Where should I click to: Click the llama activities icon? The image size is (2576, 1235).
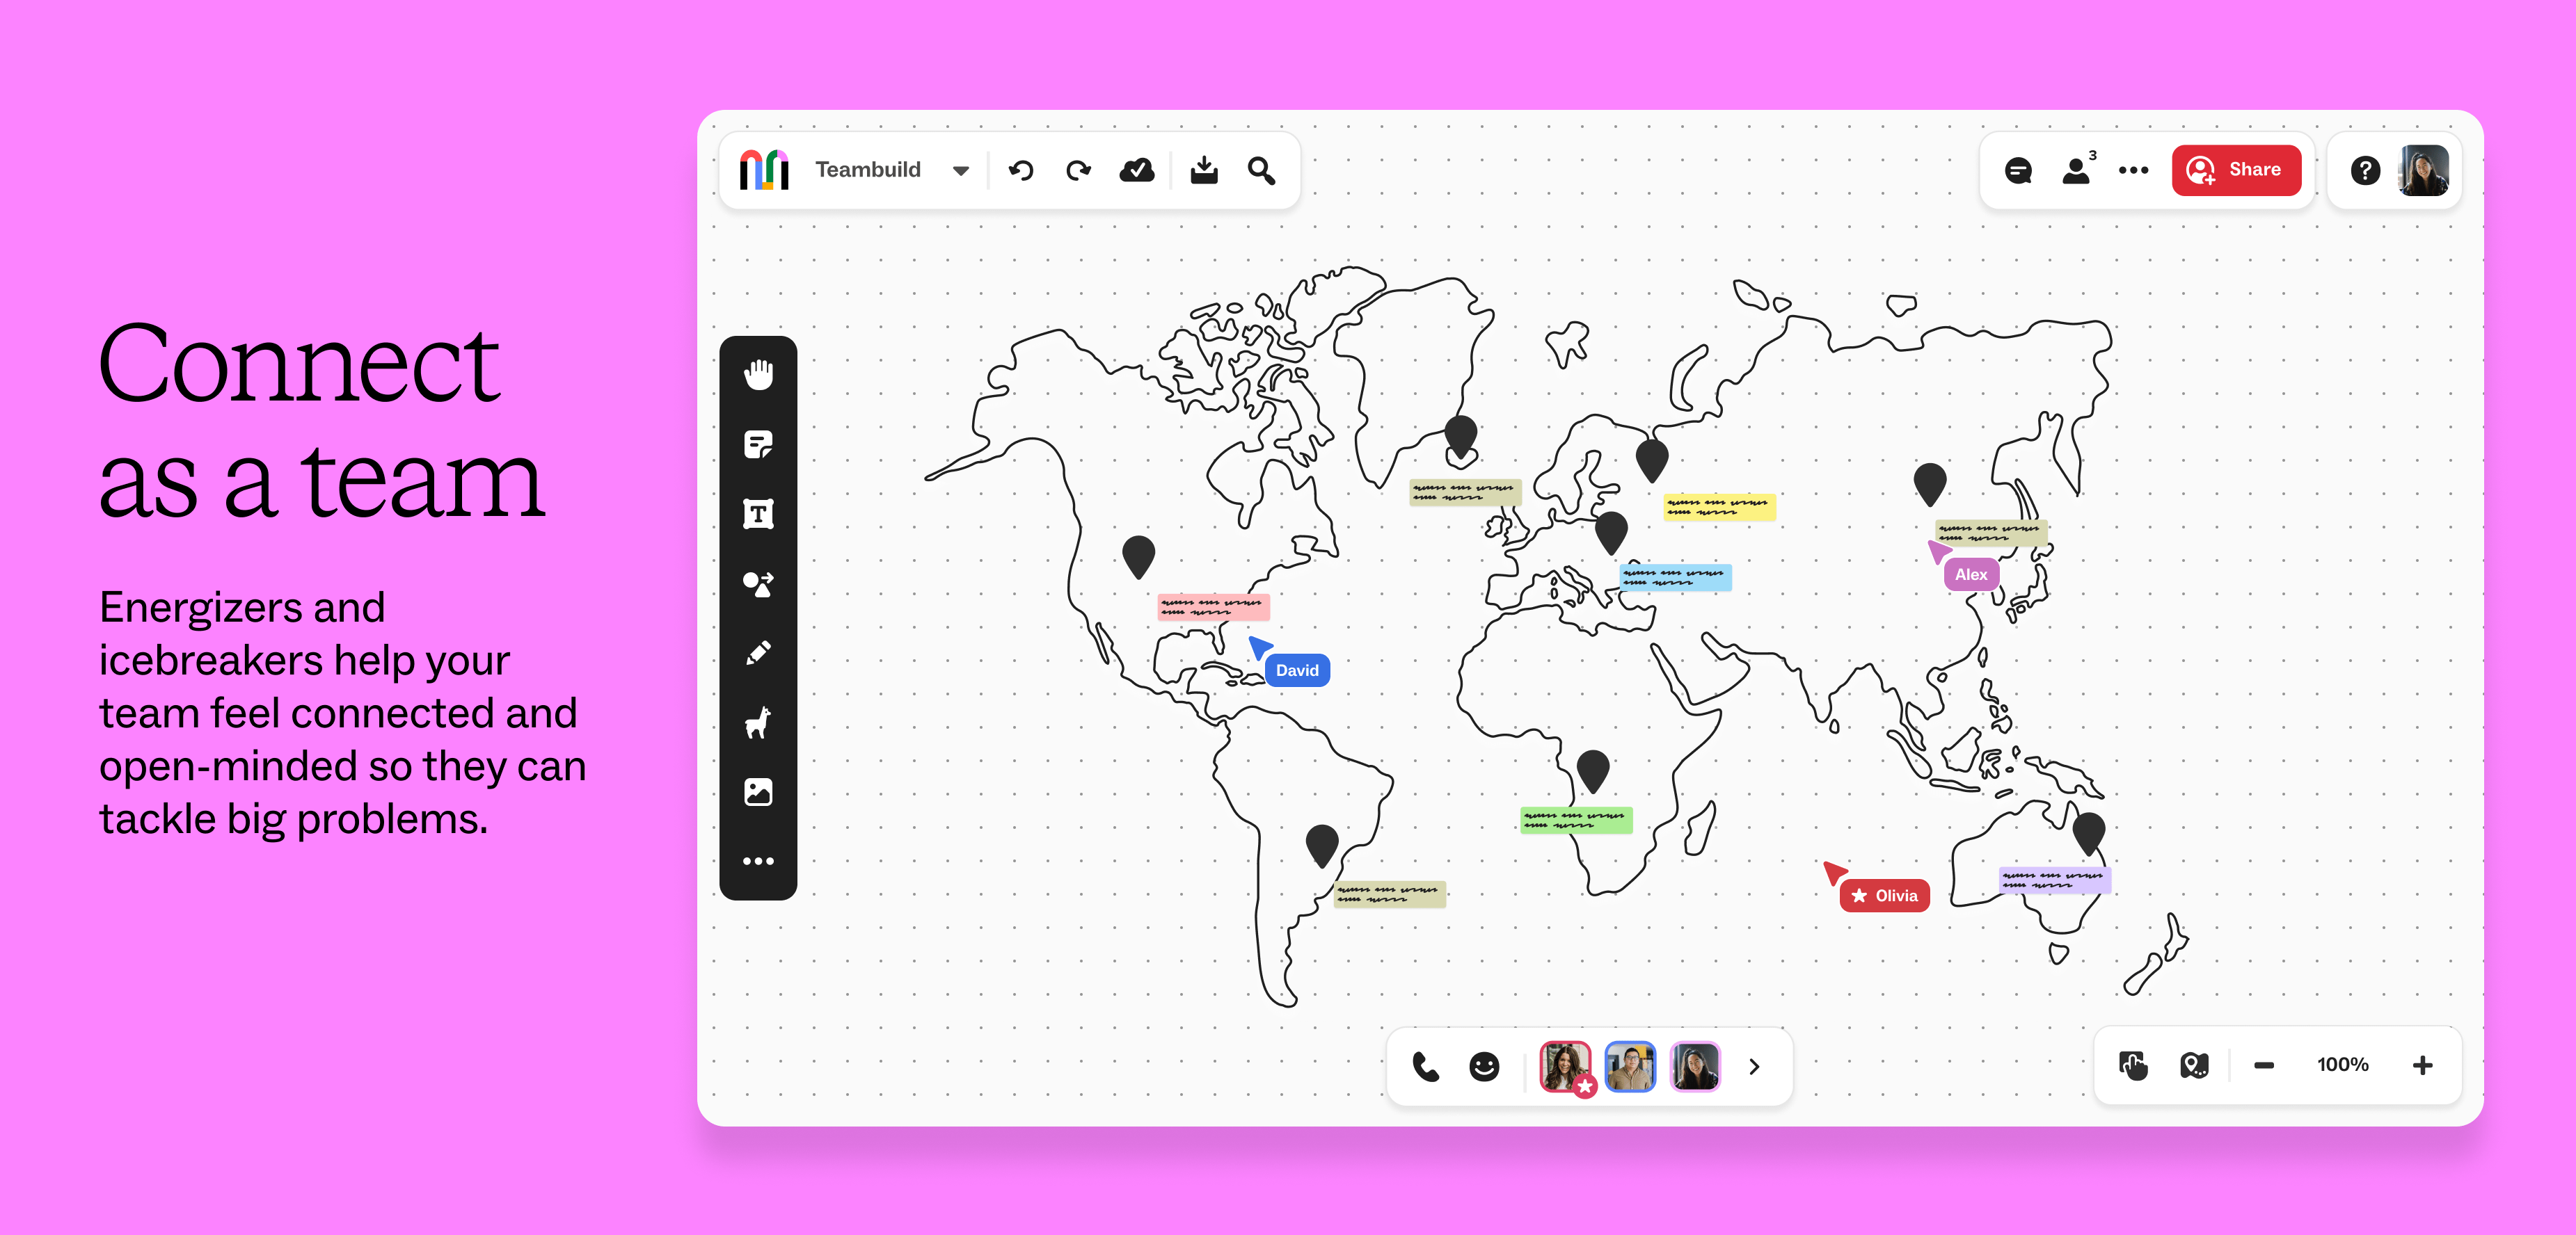(759, 721)
